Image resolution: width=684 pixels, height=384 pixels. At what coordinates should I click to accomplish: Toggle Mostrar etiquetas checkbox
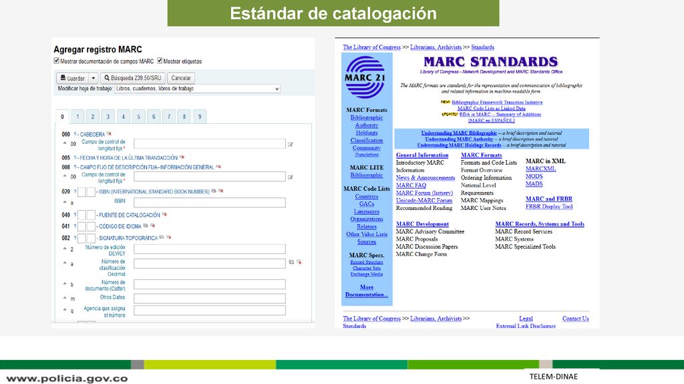tap(160, 61)
